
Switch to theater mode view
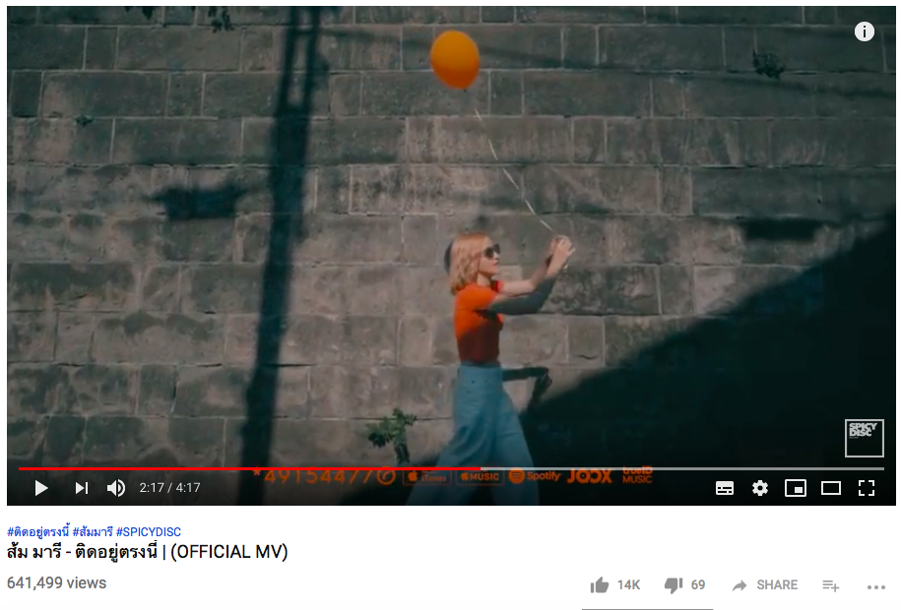[x=831, y=488]
